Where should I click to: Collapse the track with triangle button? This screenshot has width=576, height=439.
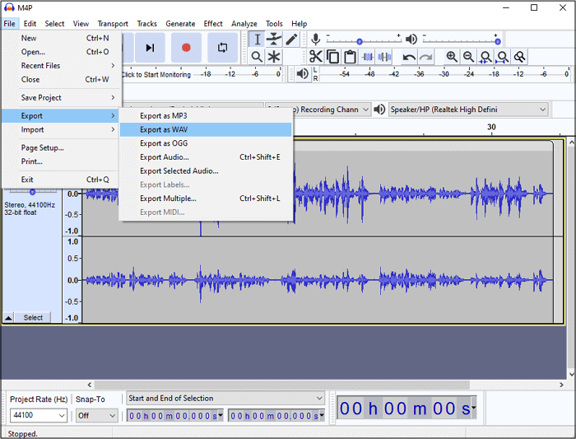pyautogui.click(x=8, y=318)
